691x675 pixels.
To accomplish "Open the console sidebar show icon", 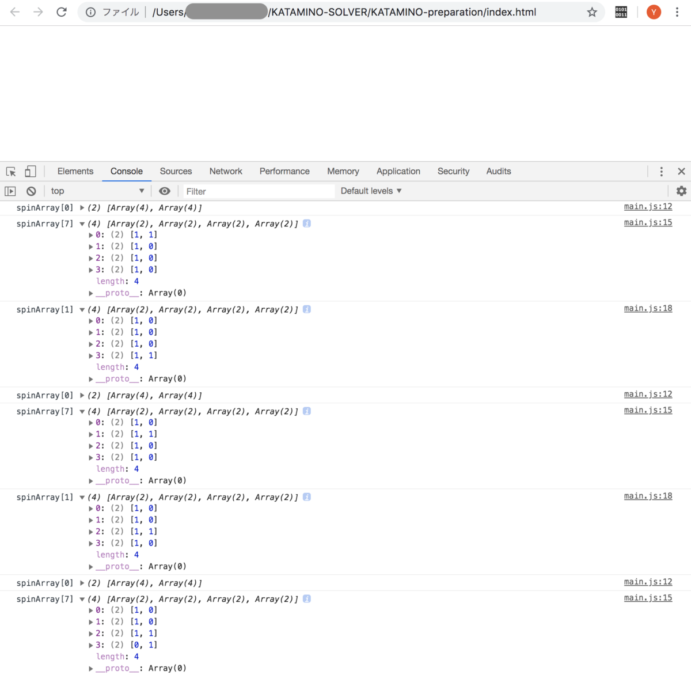I will [x=10, y=191].
